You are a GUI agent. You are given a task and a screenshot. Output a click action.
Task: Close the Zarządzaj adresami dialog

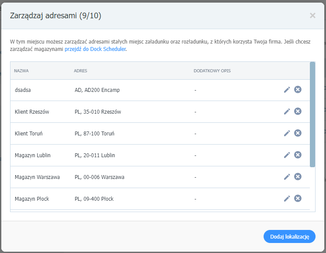click(x=312, y=16)
